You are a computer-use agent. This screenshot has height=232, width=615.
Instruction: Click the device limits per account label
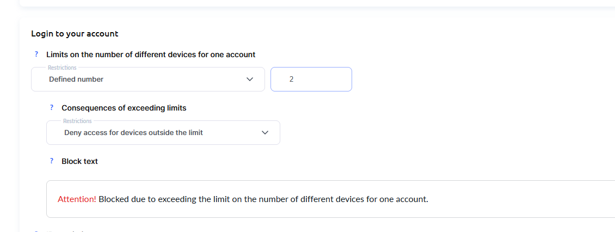tap(151, 54)
